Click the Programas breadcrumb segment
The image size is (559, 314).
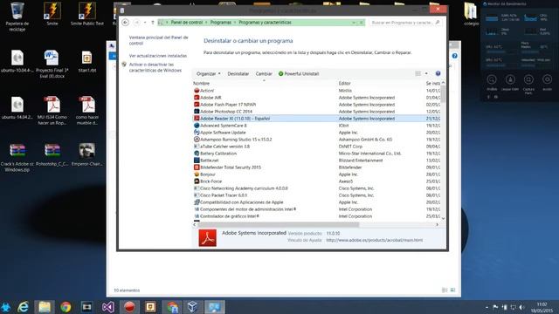(x=221, y=23)
